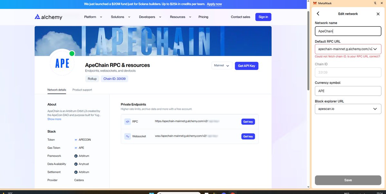This screenshot has height=194, width=386.
Task: Click Show more under About
Action: [54, 119]
